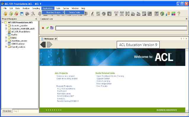Click the graph chart toolbar icon
The height and width of the screenshot is (117, 189).
tap(157, 14)
